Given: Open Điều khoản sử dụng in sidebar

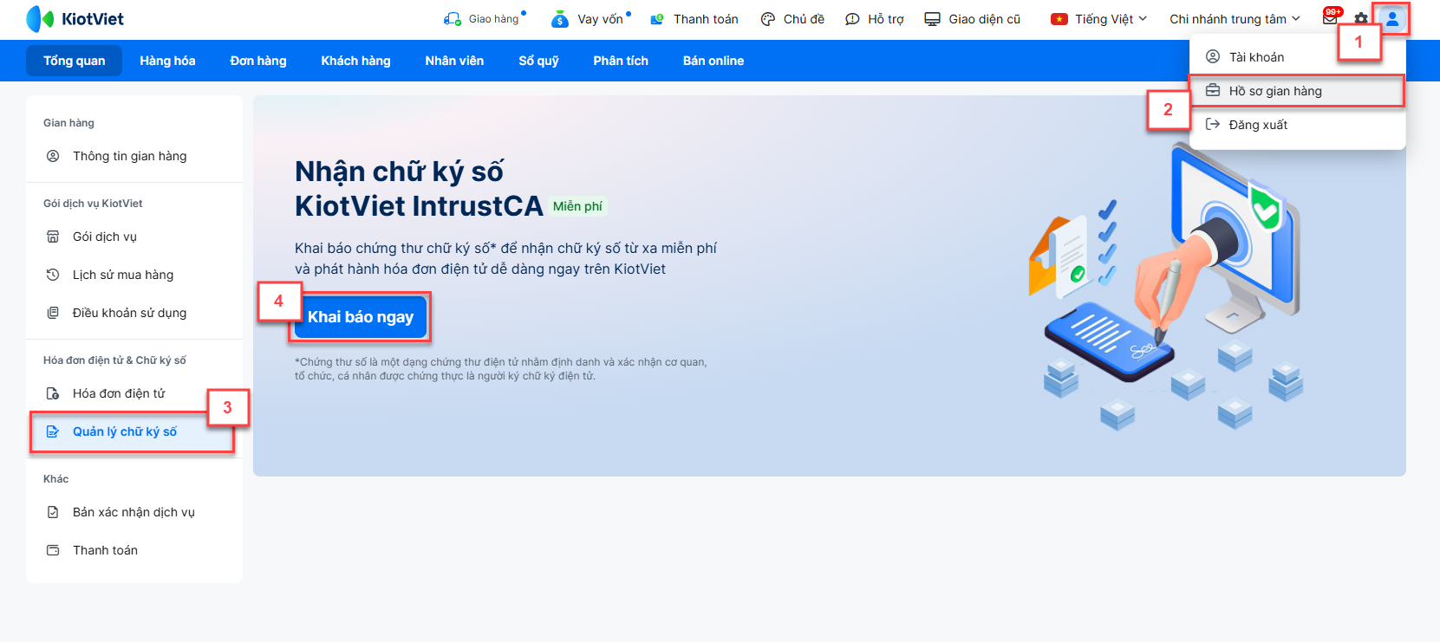Looking at the screenshot, I should coord(134,313).
